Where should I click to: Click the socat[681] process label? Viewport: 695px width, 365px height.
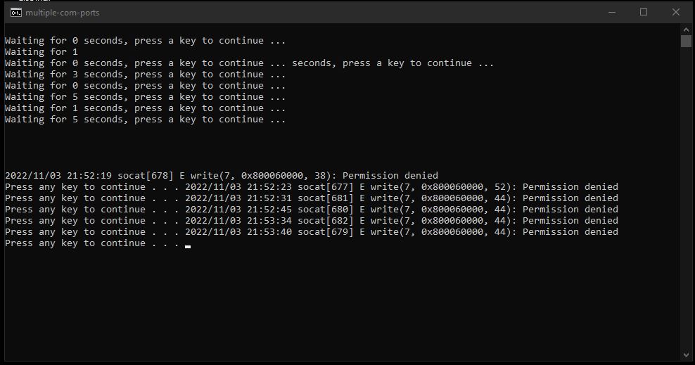(325, 198)
